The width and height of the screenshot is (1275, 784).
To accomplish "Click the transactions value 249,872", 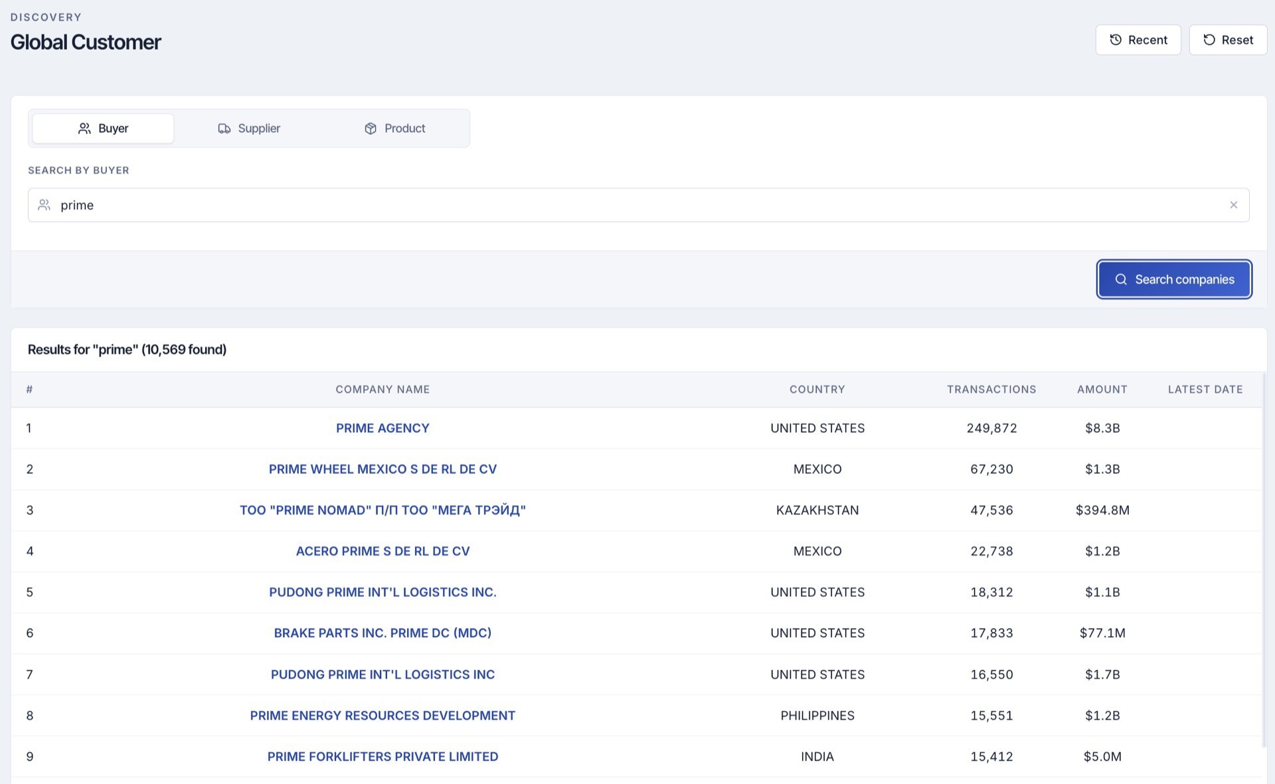I will point(991,428).
